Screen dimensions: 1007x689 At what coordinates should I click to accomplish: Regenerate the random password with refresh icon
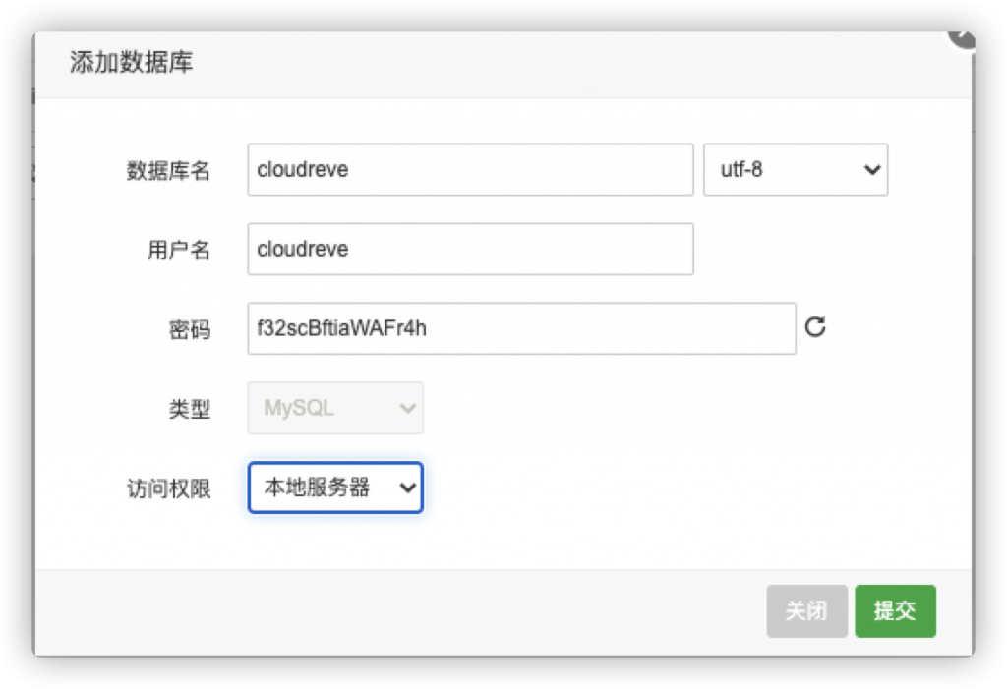pyautogui.click(x=814, y=327)
